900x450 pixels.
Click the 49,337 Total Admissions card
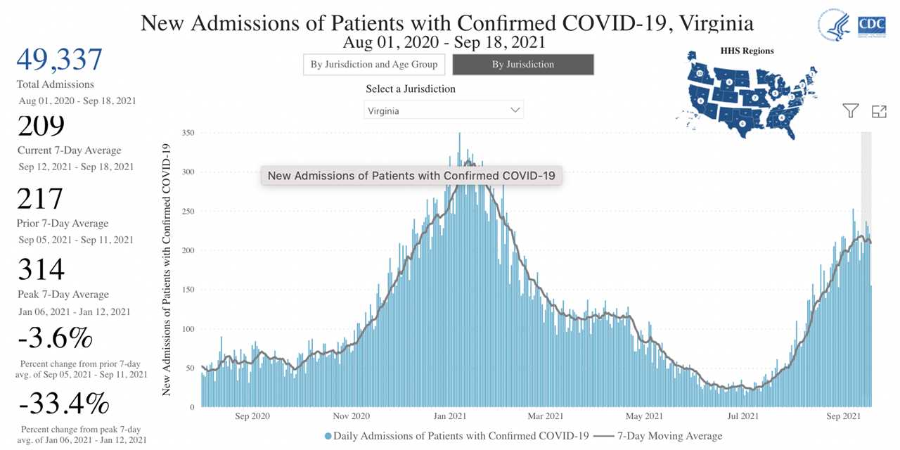[60, 60]
